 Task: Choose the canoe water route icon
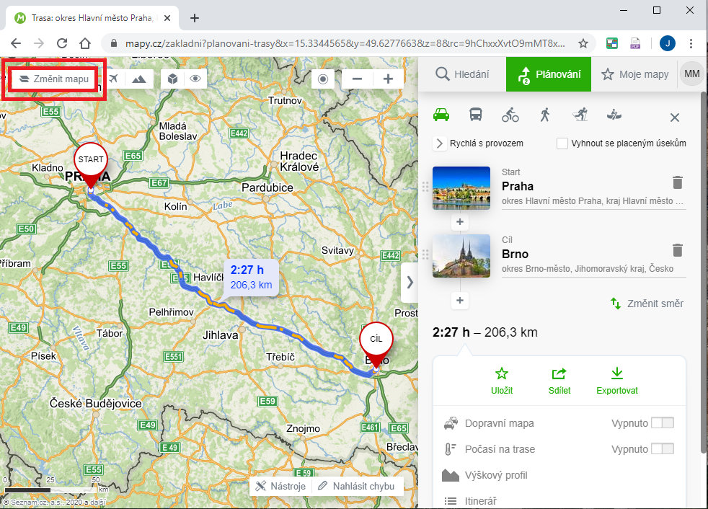614,115
